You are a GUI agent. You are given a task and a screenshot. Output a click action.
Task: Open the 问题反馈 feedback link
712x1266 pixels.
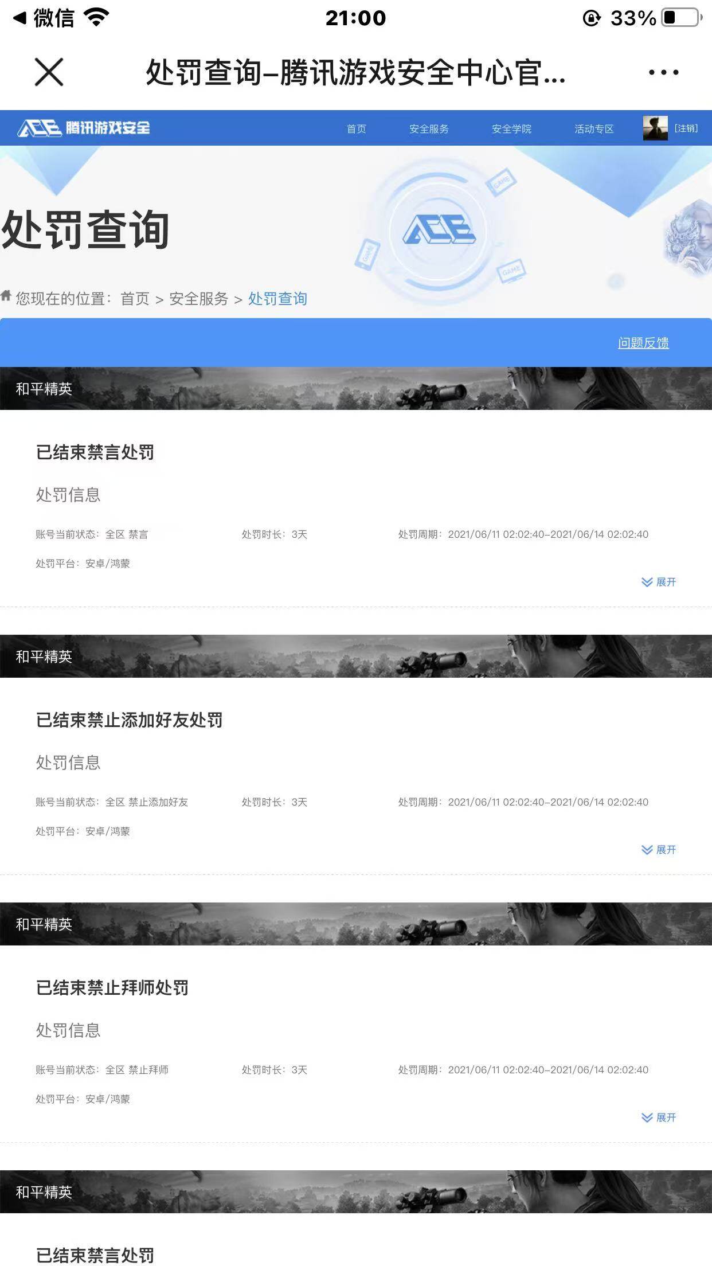click(643, 343)
